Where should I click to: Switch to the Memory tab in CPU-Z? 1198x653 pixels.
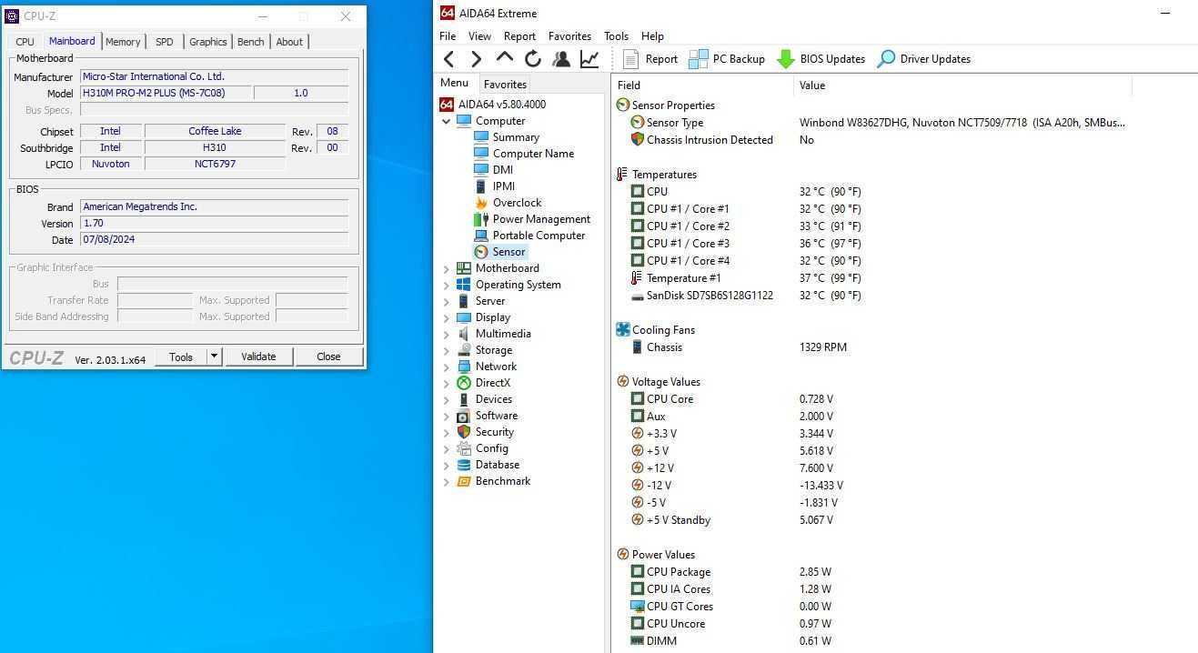(x=123, y=42)
